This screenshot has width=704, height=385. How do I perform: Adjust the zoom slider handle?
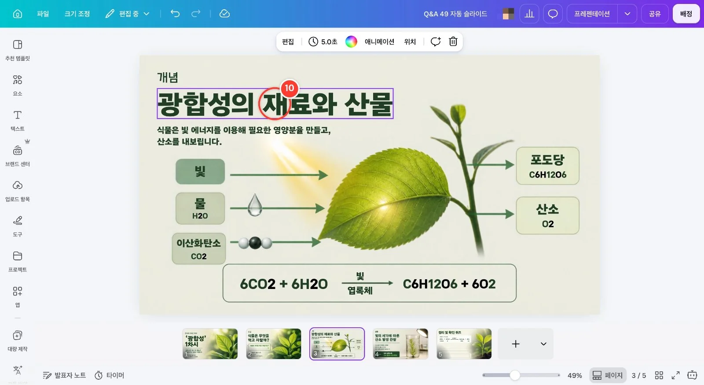pos(515,375)
